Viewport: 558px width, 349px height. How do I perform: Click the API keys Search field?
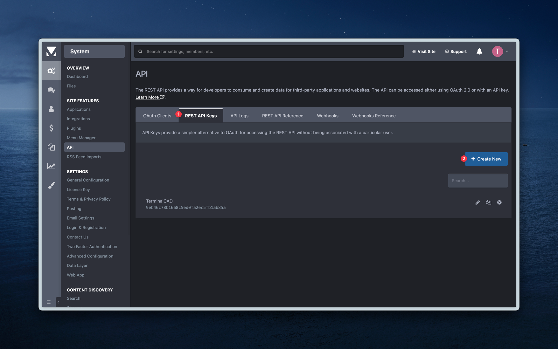[x=478, y=180]
